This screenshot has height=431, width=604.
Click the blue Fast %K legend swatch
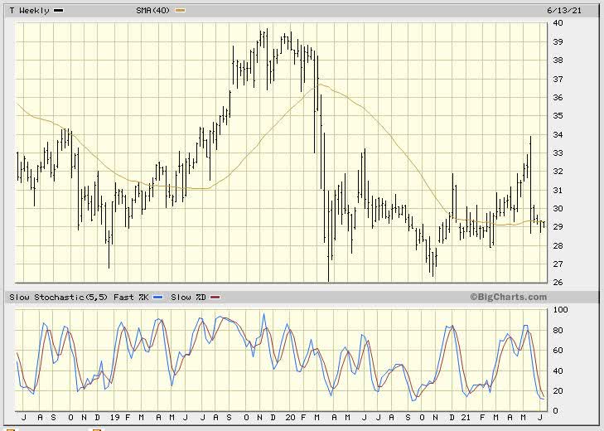[x=158, y=298]
